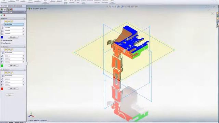Select third plane icon under Section 3

tap(12, 73)
